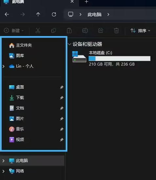Click the pin icon beside 桌面

61,87
